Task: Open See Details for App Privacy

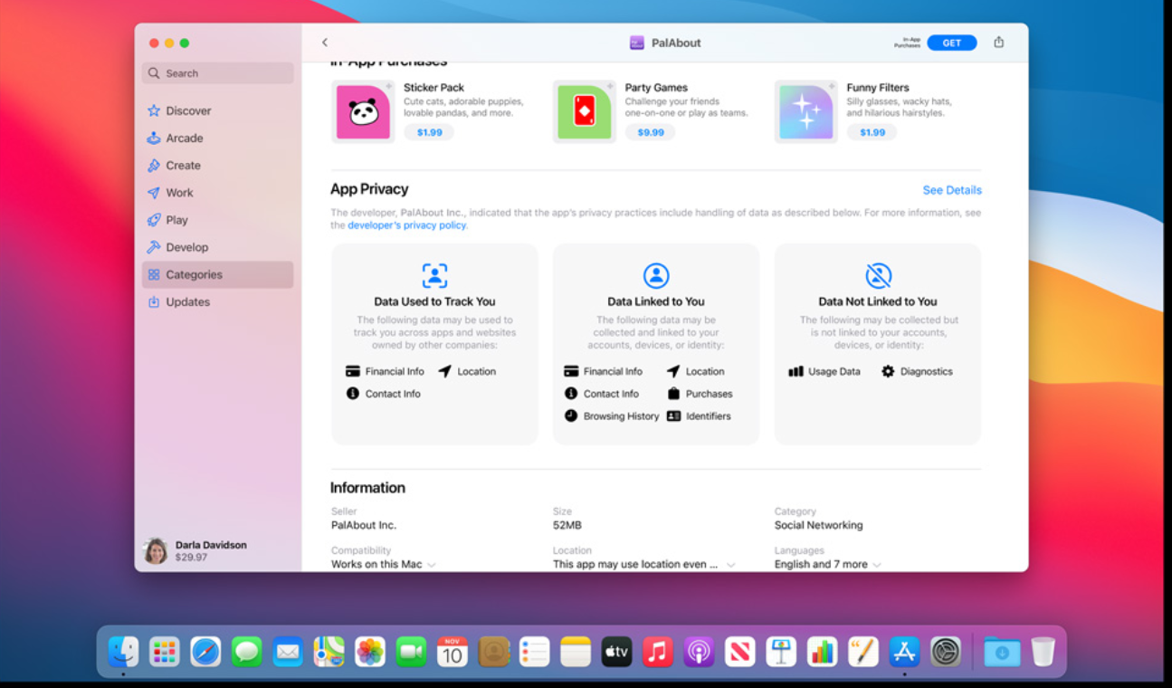Action: coord(952,190)
